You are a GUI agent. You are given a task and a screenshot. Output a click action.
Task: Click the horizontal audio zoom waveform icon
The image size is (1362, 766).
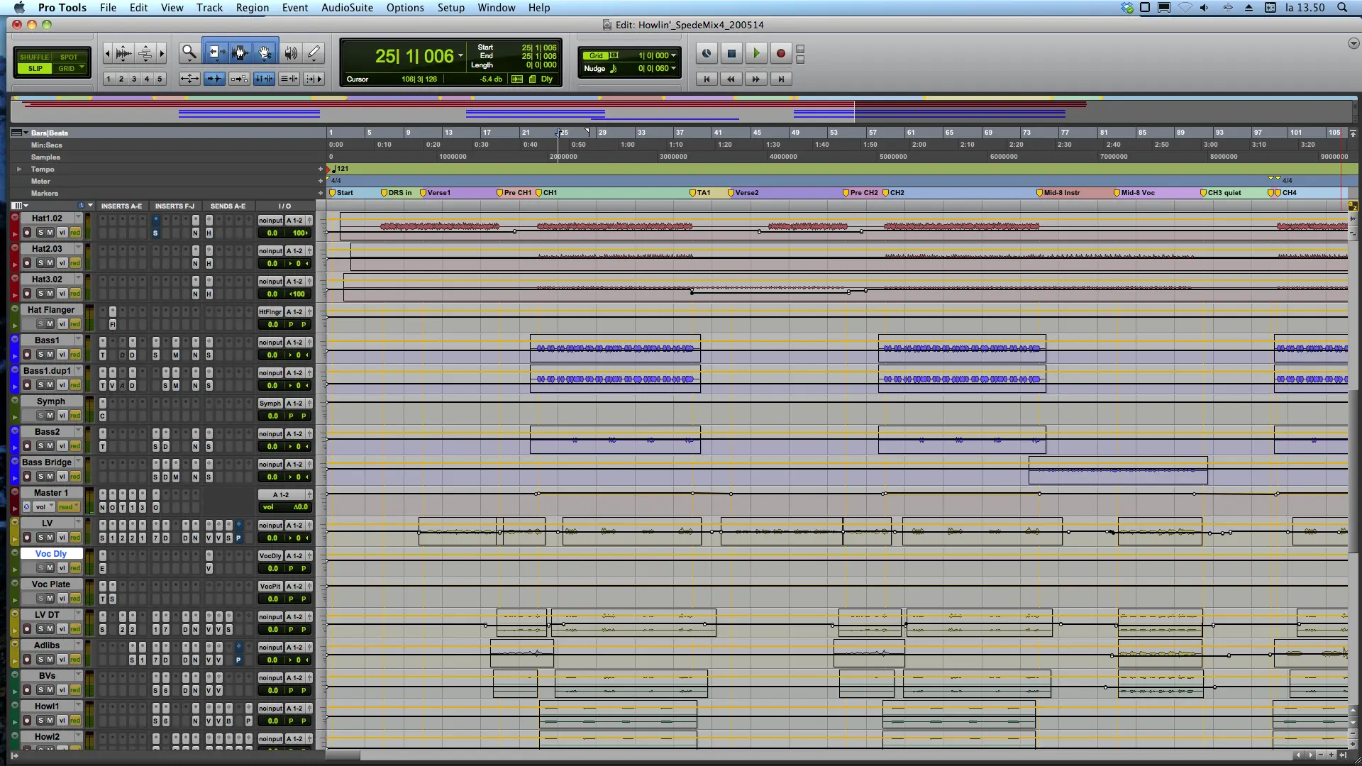point(123,52)
